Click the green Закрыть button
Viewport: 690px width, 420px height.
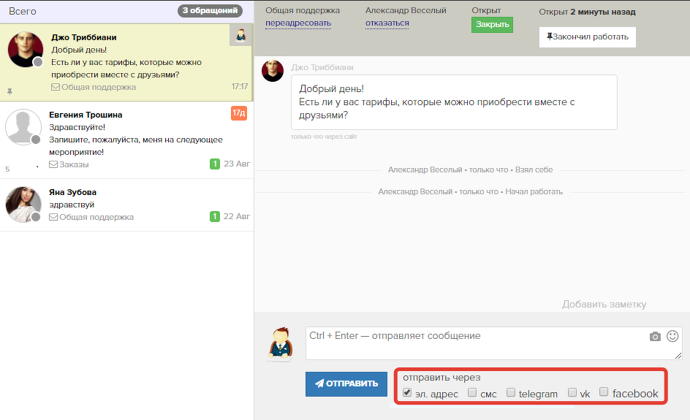[492, 25]
